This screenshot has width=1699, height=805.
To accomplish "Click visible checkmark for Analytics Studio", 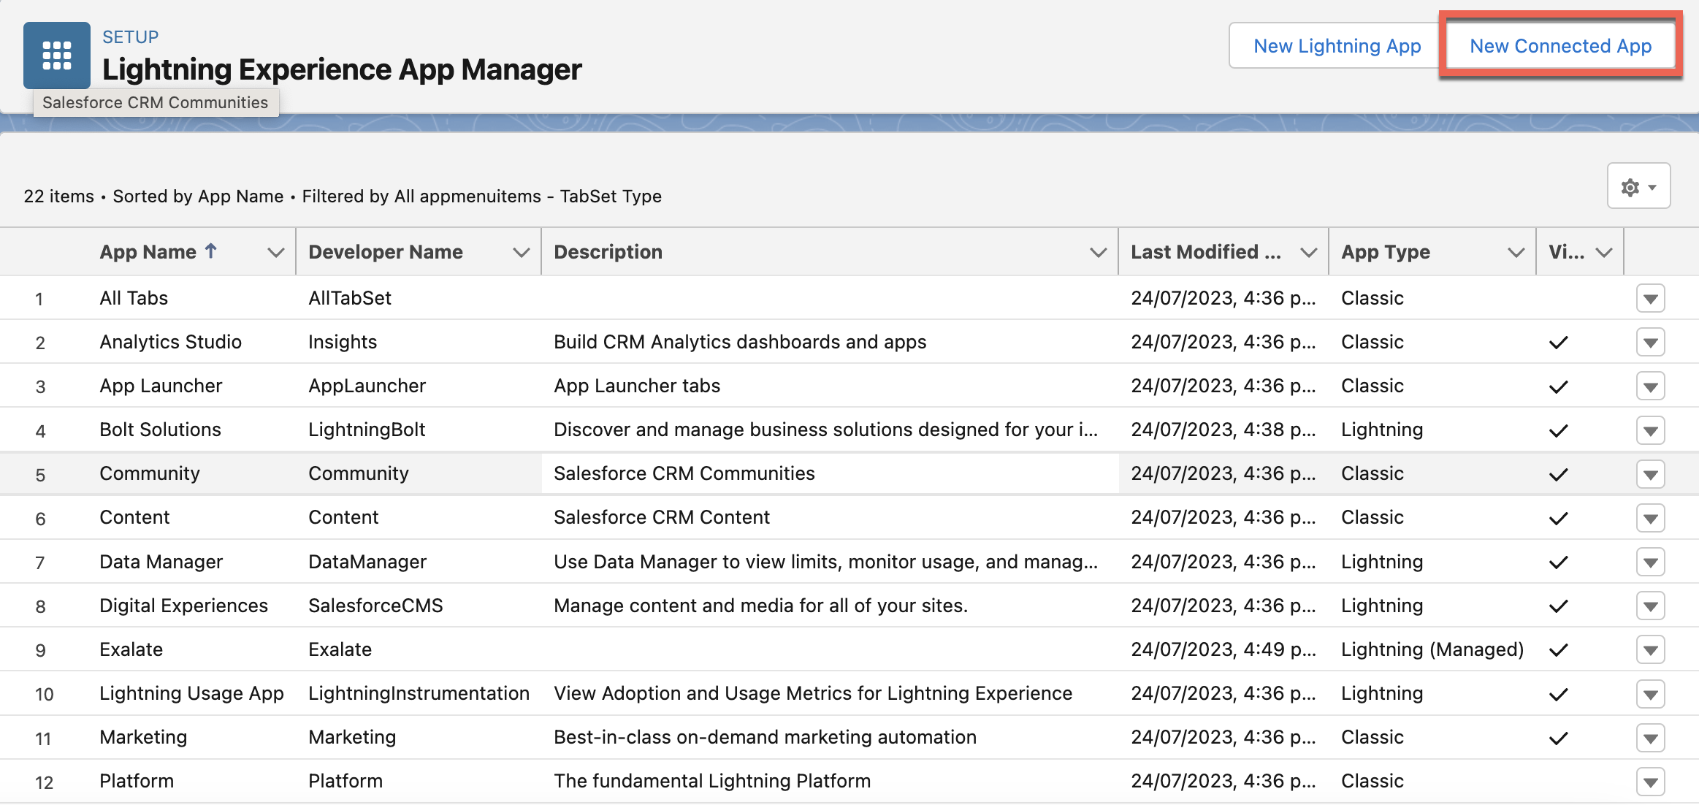I will 1558,343.
